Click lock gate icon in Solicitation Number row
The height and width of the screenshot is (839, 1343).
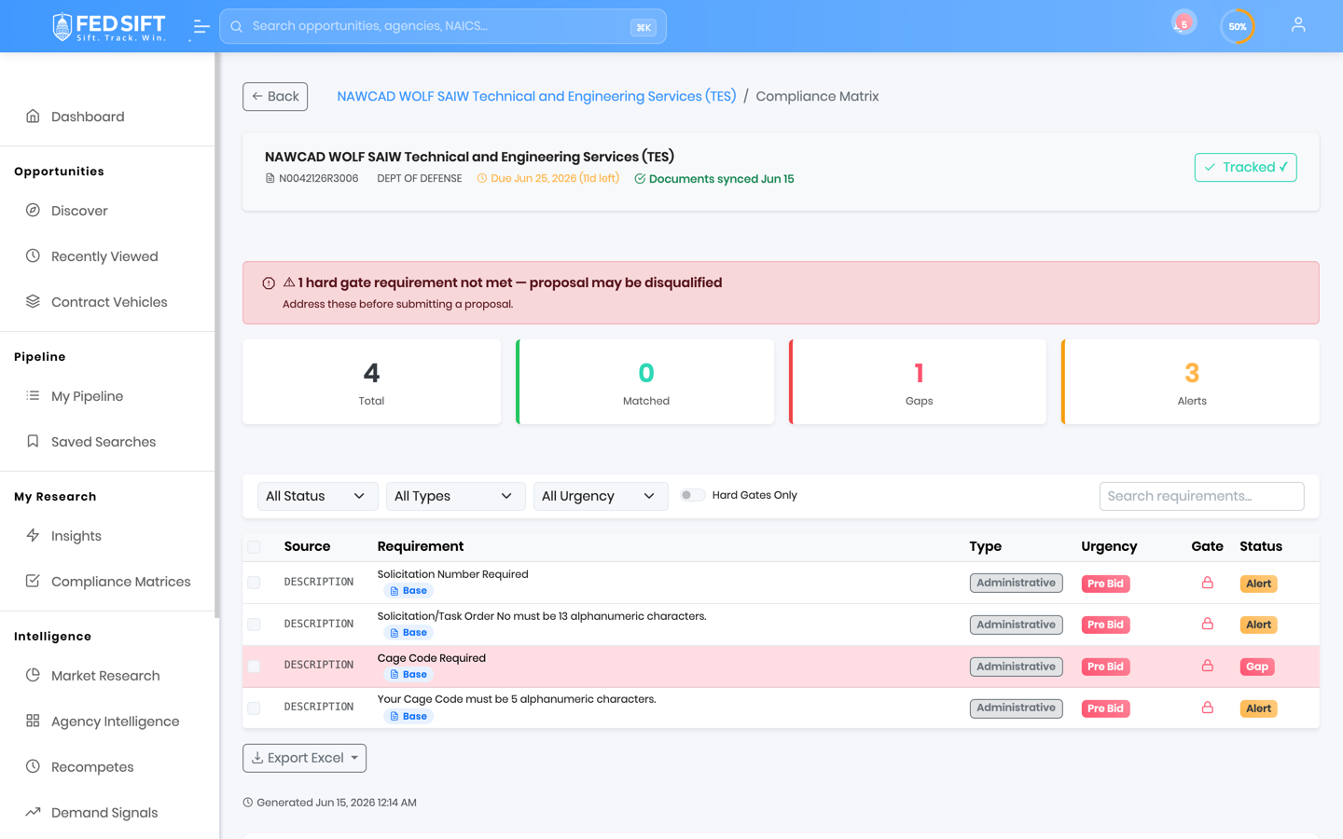coord(1207,583)
